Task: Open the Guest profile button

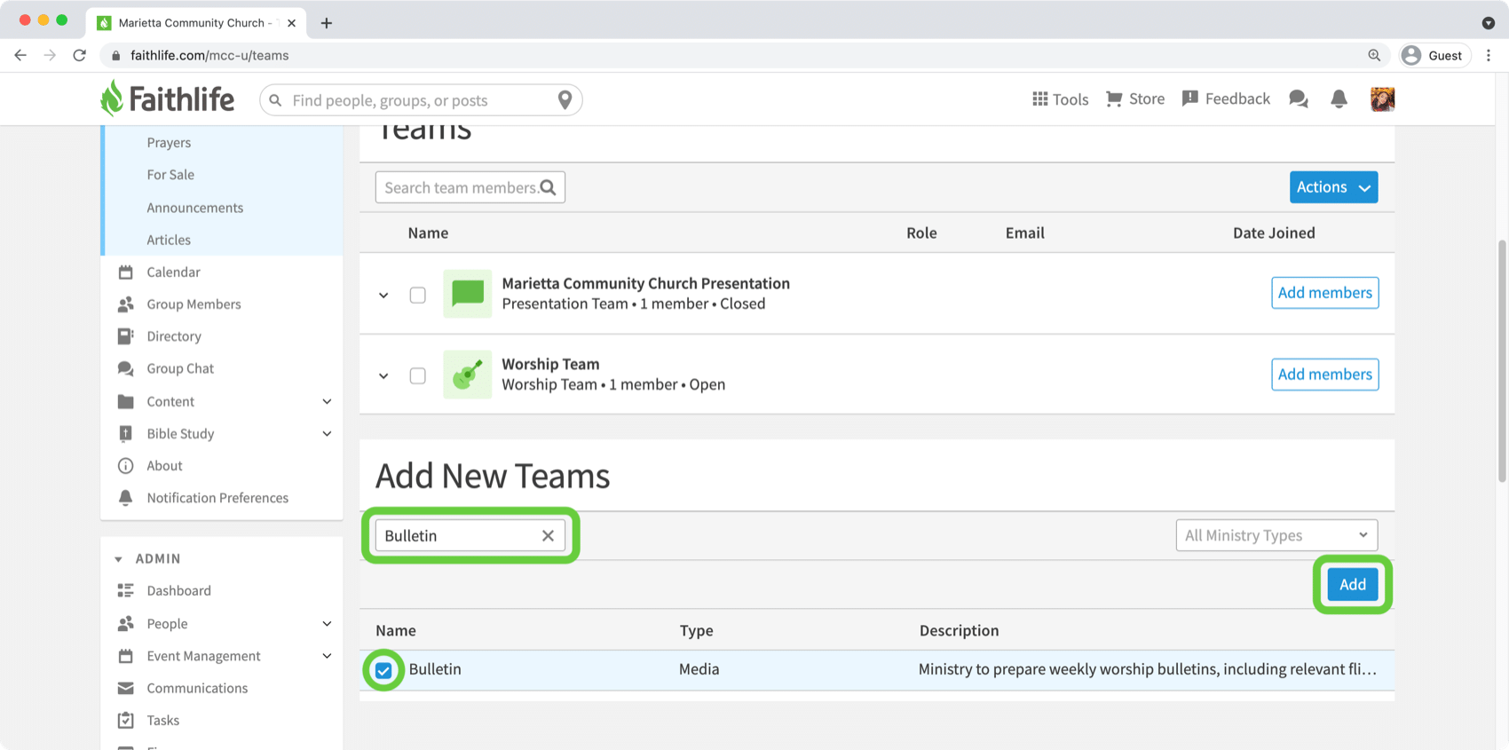Action: pyautogui.click(x=1433, y=55)
